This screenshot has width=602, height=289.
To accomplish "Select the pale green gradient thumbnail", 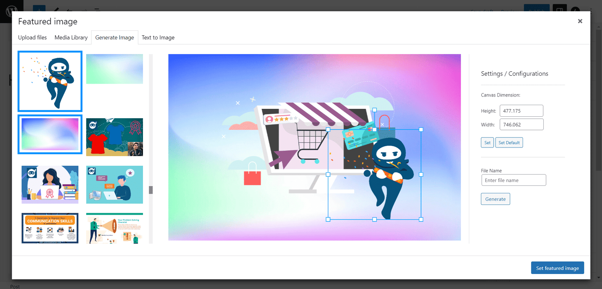I will [x=114, y=69].
